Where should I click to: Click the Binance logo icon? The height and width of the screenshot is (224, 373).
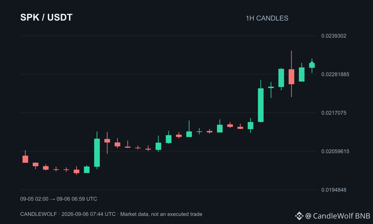click(299, 216)
